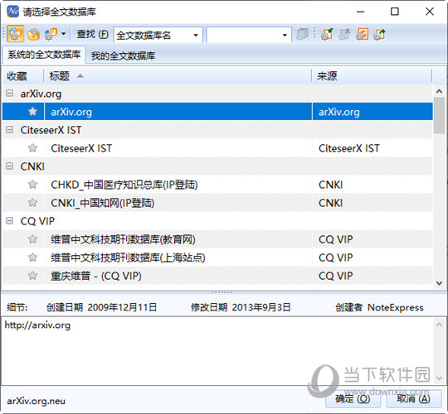Collapse the CQ VIP group
This screenshot has width=448, height=414.
click(x=9, y=221)
